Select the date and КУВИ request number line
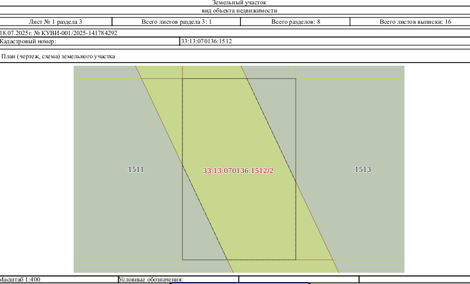Viewport: 470px width, 284px height. [x=58, y=33]
